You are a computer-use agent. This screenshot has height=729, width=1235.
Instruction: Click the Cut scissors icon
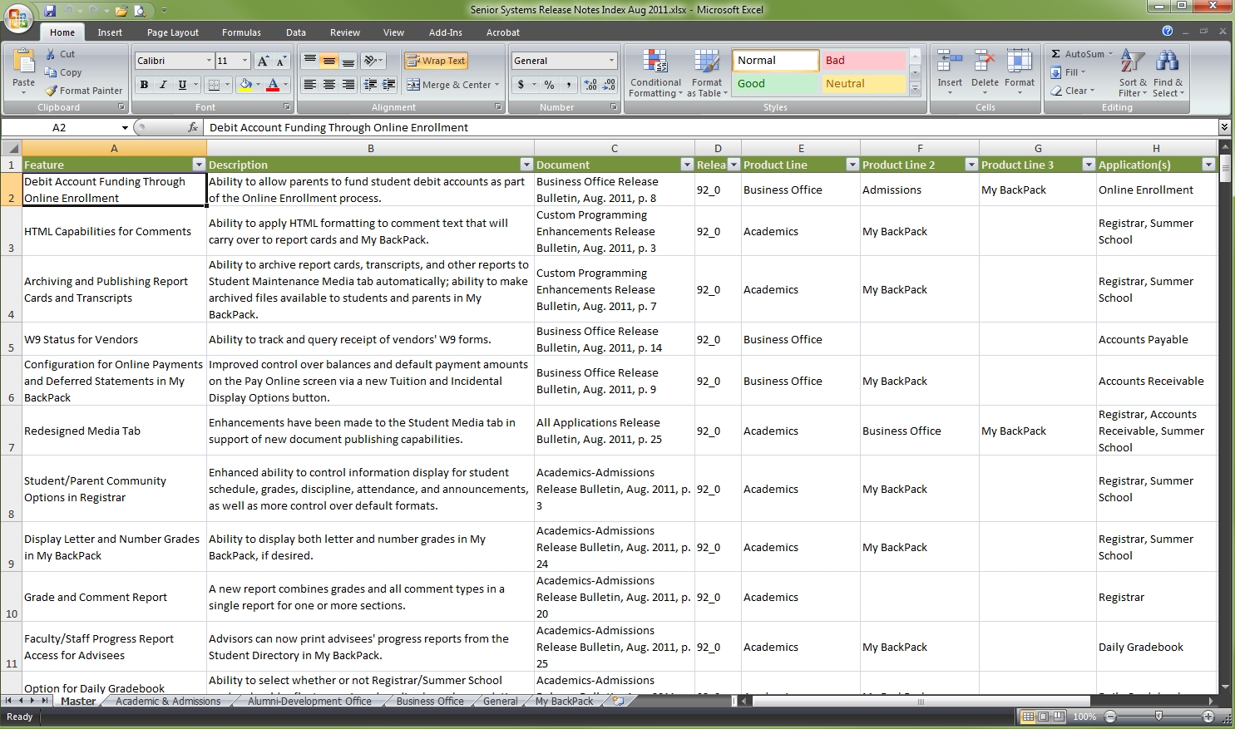pos(50,54)
